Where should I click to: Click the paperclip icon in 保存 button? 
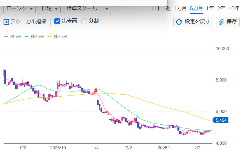[221, 22]
